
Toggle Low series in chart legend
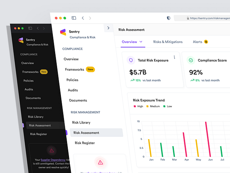pos(168,106)
